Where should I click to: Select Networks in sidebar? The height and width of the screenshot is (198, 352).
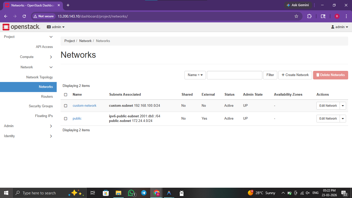pyautogui.click(x=28, y=87)
